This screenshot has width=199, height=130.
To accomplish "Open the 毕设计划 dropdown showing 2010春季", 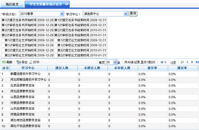I will [41, 14].
